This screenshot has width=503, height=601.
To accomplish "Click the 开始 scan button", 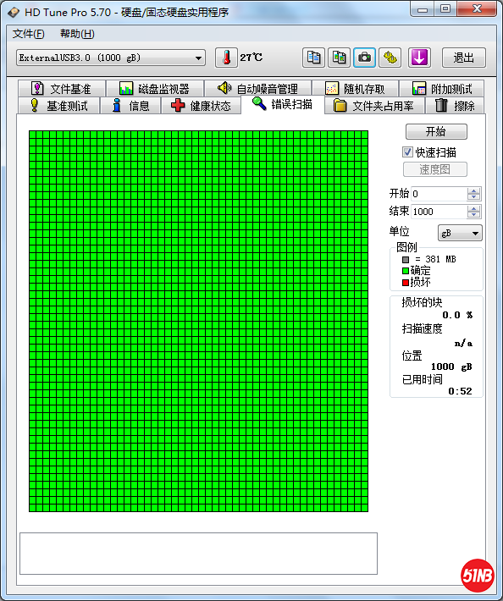I will 436,131.
